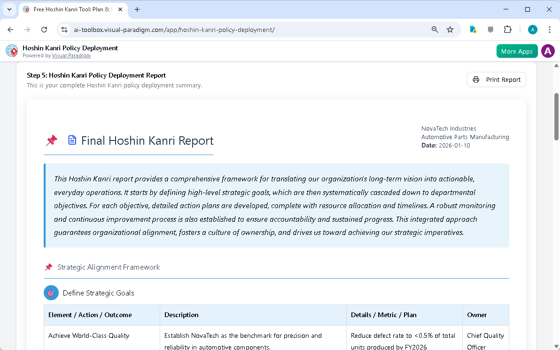Open the browser Extensions puzzle icon

pos(508,29)
